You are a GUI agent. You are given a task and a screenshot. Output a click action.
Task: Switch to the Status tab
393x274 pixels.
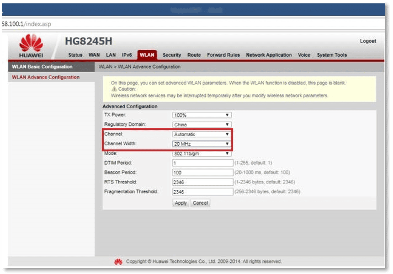coord(75,55)
